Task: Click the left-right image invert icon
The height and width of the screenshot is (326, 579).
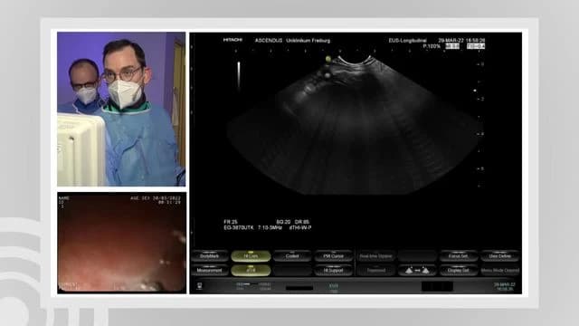Action: click(x=417, y=270)
